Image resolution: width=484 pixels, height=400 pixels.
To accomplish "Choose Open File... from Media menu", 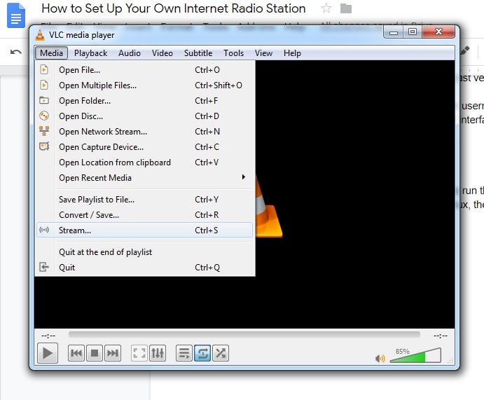I will (x=144, y=70).
